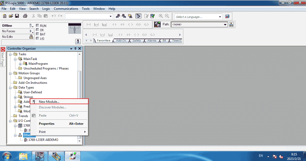This screenshot has width=306, height=161.
Task: Click the Open file folder icon
Action: [11, 16]
